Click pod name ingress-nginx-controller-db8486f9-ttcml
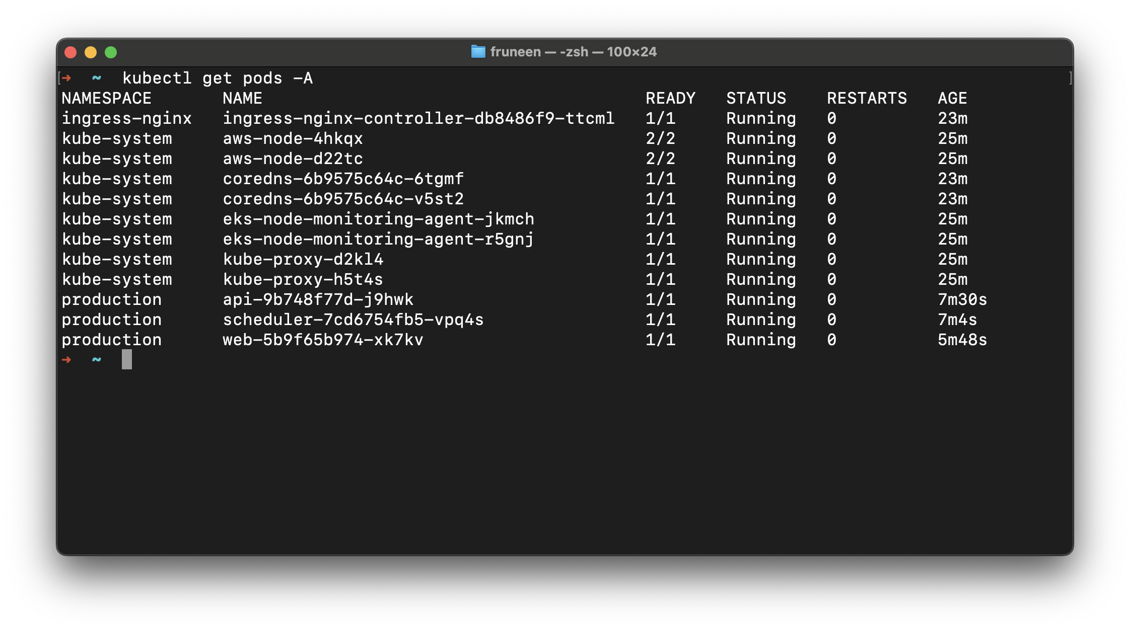 [x=418, y=118]
